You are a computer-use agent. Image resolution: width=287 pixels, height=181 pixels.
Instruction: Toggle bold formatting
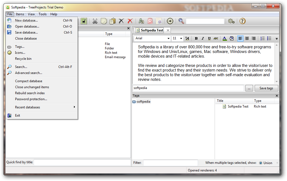pos(196,38)
